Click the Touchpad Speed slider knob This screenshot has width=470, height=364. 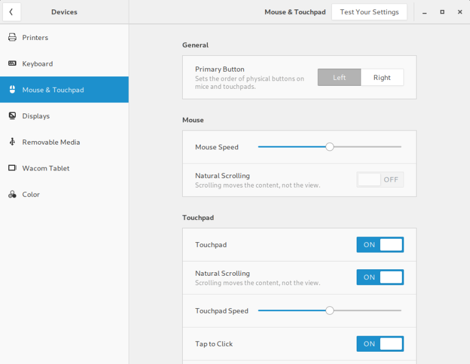pyautogui.click(x=330, y=310)
